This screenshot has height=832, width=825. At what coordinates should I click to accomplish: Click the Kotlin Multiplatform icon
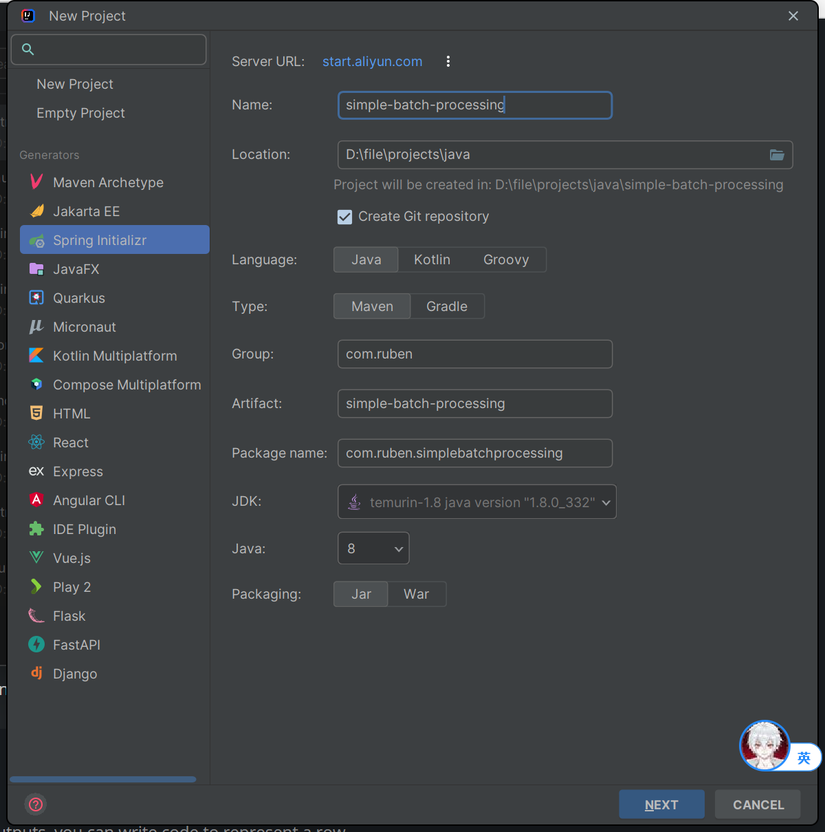pos(37,356)
